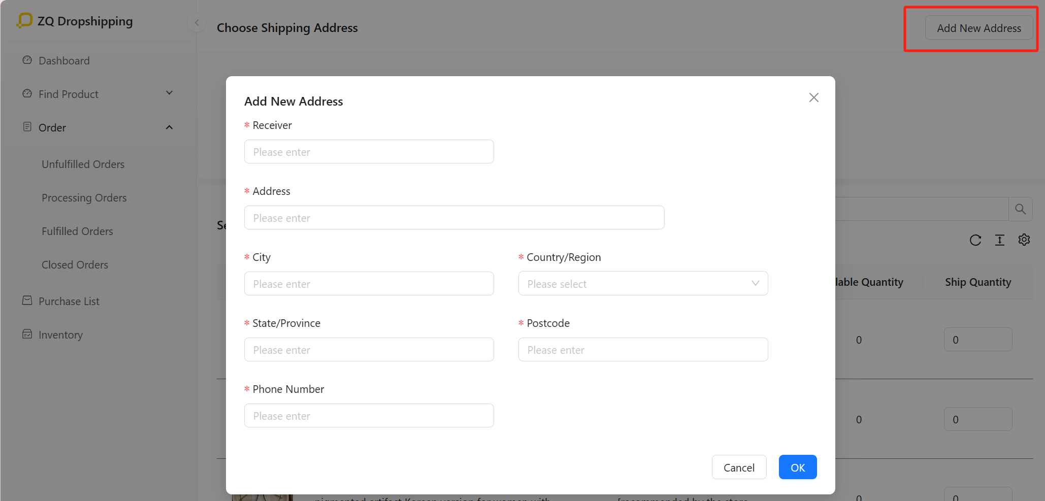This screenshot has width=1045, height=501.
Task: Click the refresh table icon
Action: (x=975, y=240)
